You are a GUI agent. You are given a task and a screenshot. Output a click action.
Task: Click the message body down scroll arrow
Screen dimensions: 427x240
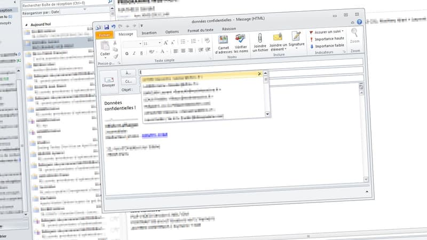coord(366,179)
